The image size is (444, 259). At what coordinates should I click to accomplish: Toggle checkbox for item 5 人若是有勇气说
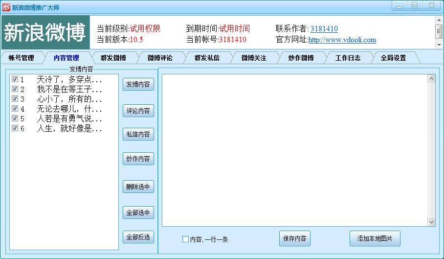(15, 118)
